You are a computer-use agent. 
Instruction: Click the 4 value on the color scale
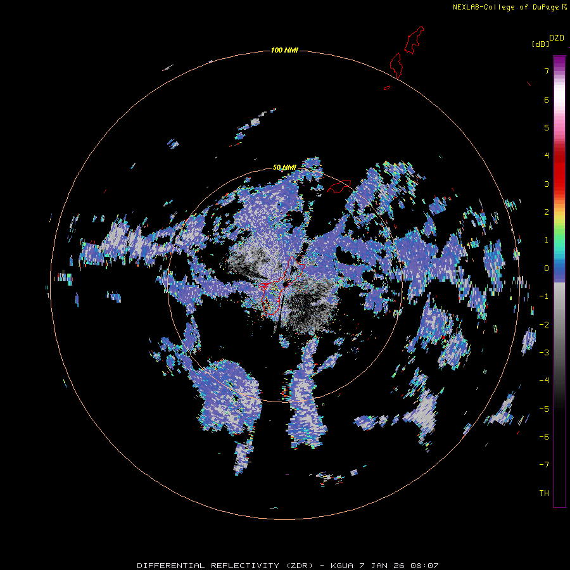[547, 156]
